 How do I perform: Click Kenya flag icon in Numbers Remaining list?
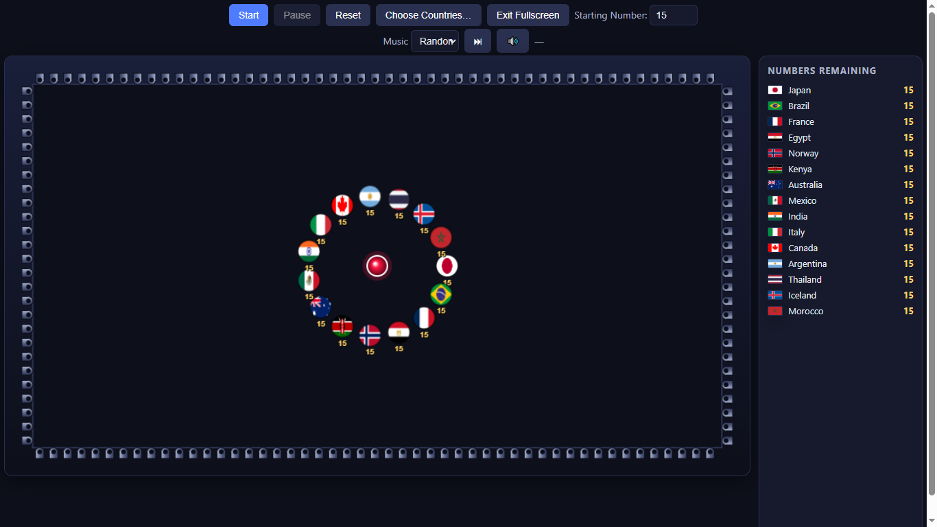click(x=775, y=169)
